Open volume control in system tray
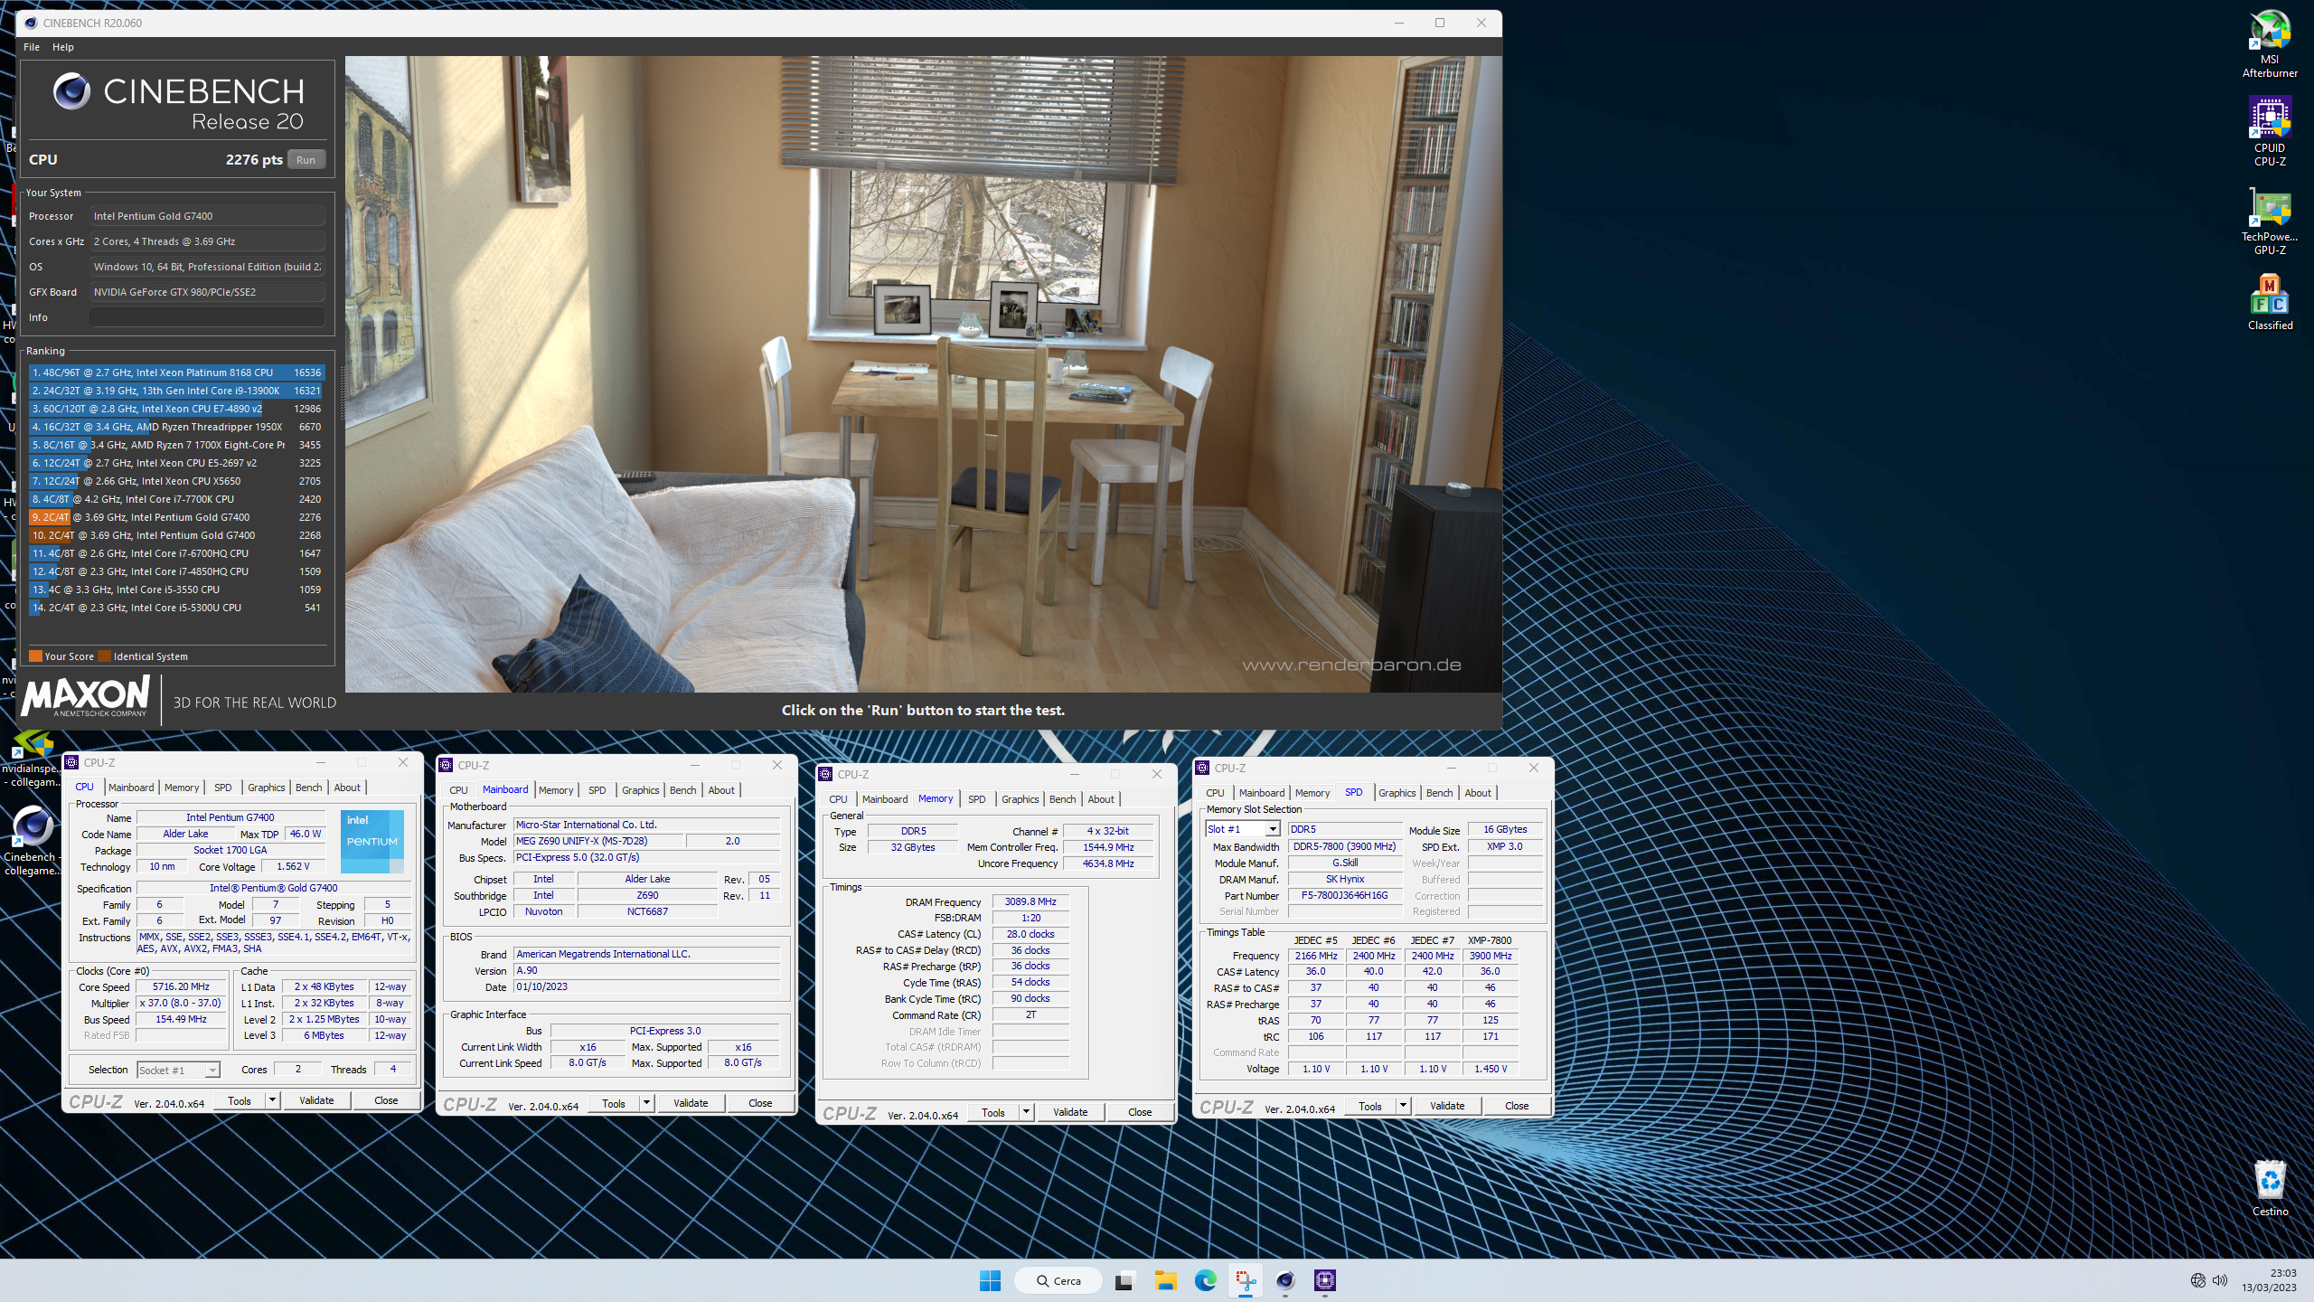Screen dimensions: 2314x1302 [2220, 1280]
